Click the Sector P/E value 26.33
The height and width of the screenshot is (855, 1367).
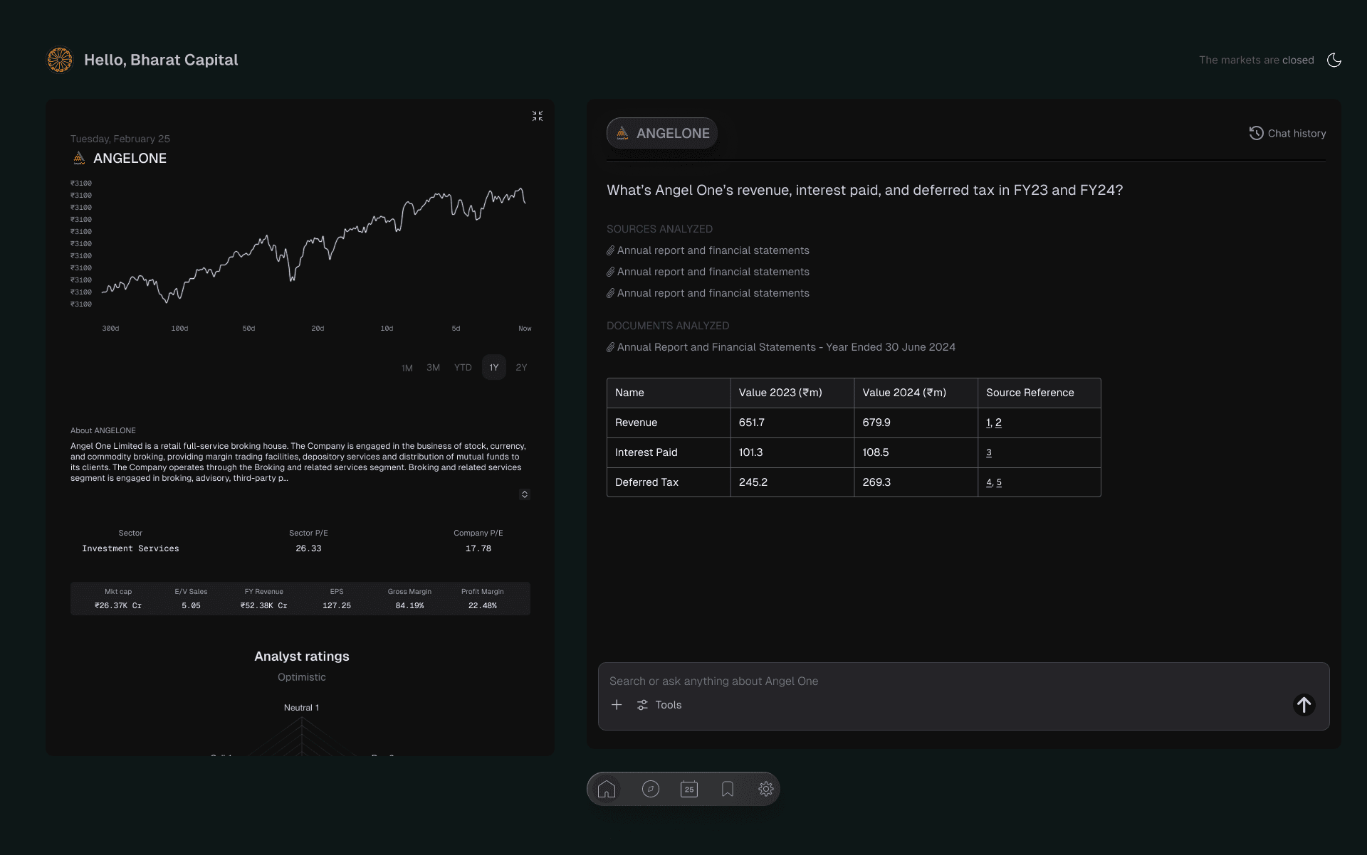[x=308, y=548]
